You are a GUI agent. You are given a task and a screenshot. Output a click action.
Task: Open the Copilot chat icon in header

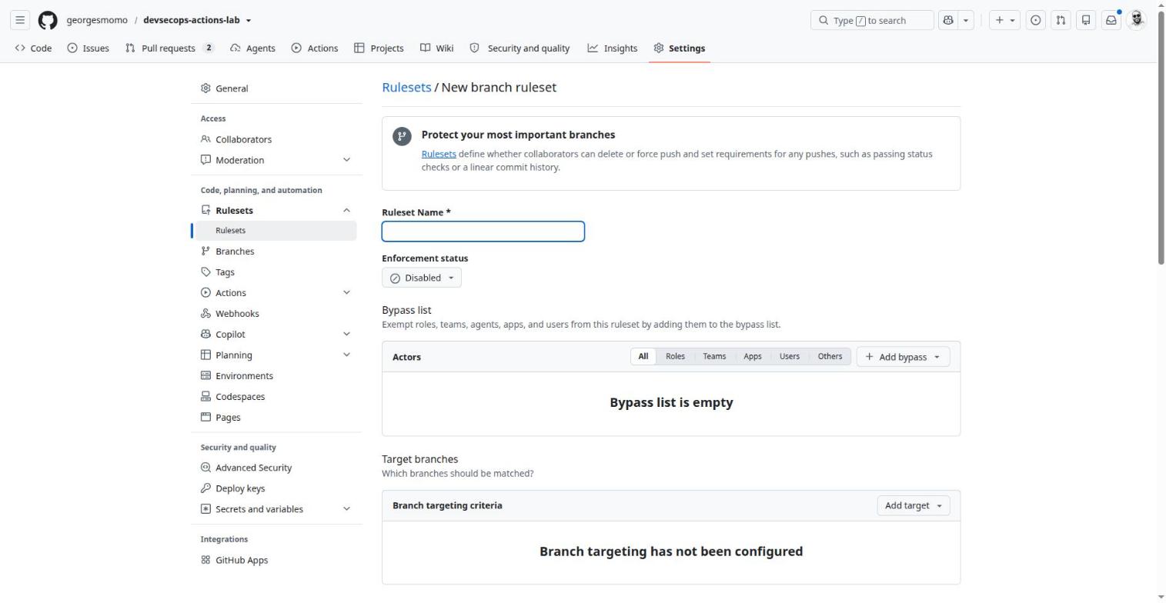tap(947, 20)
